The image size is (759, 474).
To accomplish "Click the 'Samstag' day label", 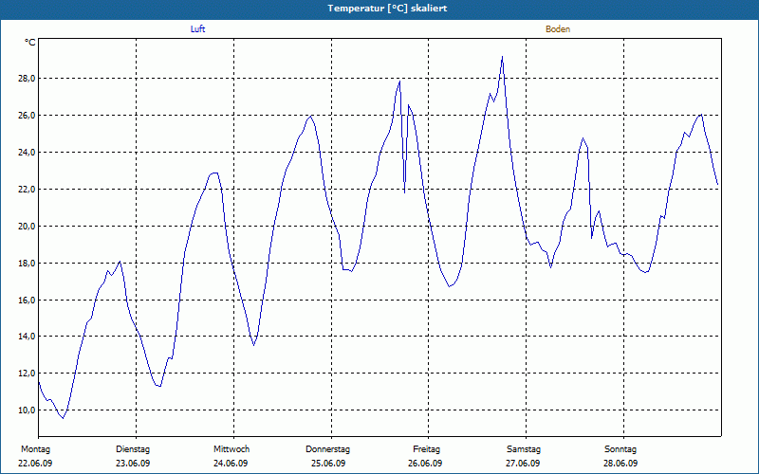I will (524, 449).
